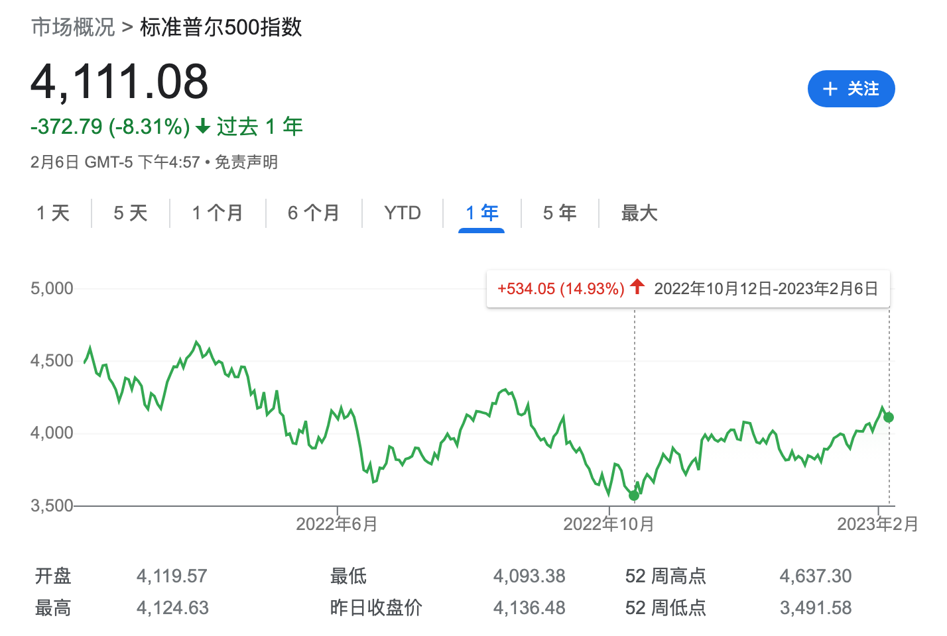The image size is (947, 636).
Task: Select the 5 年 range tab
Action: click(x=560, y=213)
